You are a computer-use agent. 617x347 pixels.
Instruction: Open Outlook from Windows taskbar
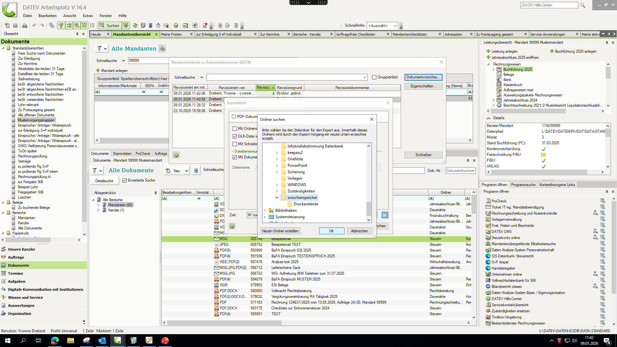click(x=102, y=341)
